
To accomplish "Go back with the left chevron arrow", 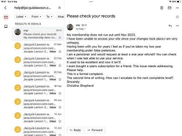I will pyautogui.click(x=5, y=8).
